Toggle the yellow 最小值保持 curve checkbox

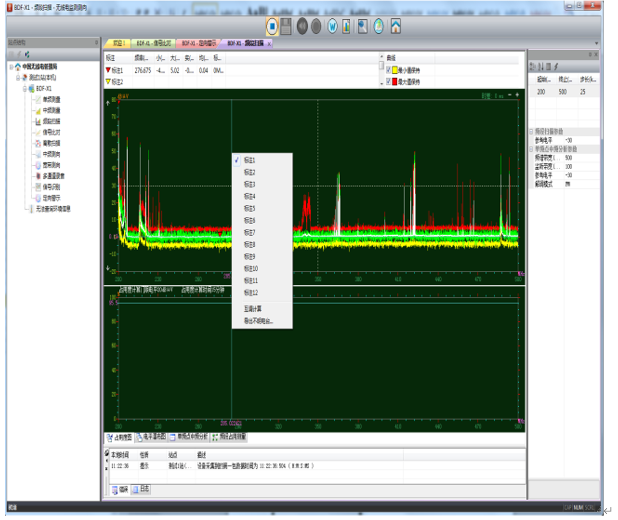(x=388, y=71)
